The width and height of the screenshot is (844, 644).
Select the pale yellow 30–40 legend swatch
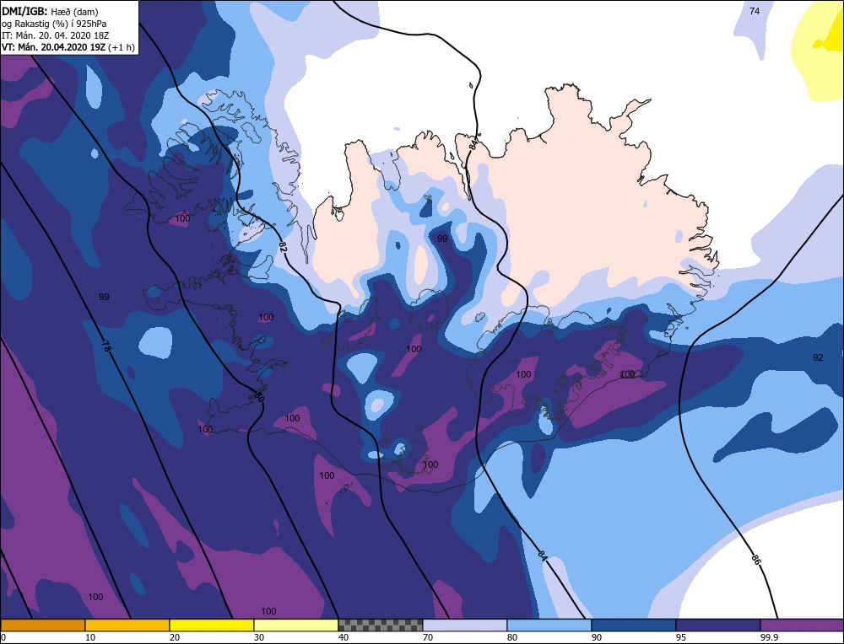tap(296, 625)
